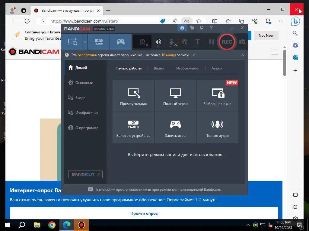
Task: Click the Edge address bar URL
Action: tap(84, 21)
